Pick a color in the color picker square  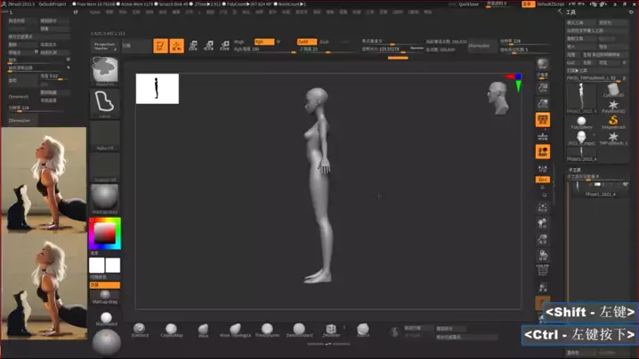pos(105,234)
